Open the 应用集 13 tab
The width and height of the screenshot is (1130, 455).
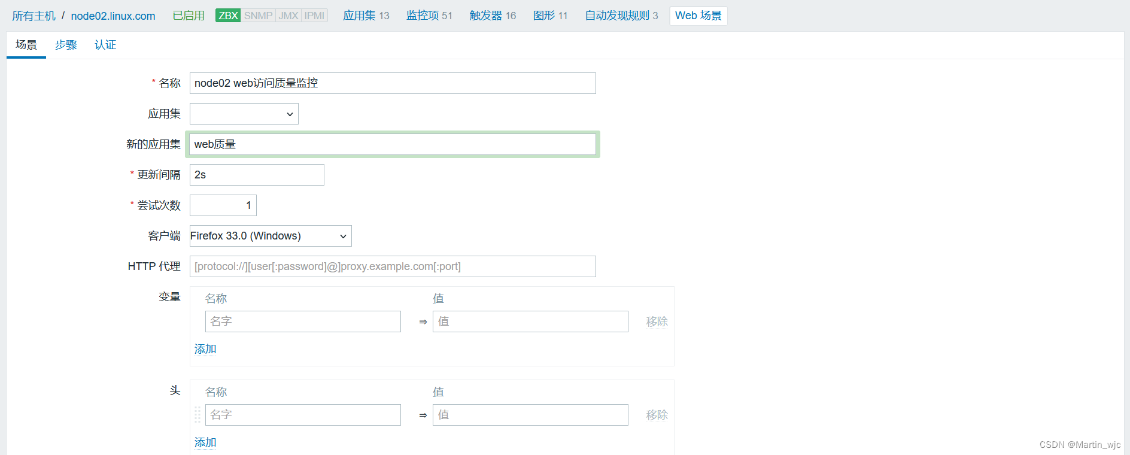[x=366, y=16]
